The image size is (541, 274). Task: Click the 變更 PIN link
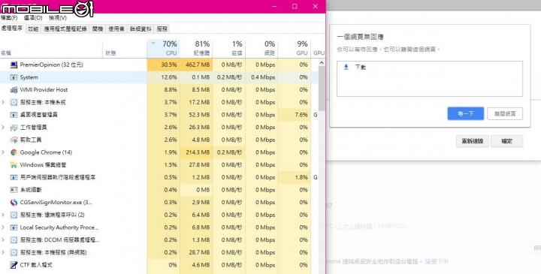(437, 261)
